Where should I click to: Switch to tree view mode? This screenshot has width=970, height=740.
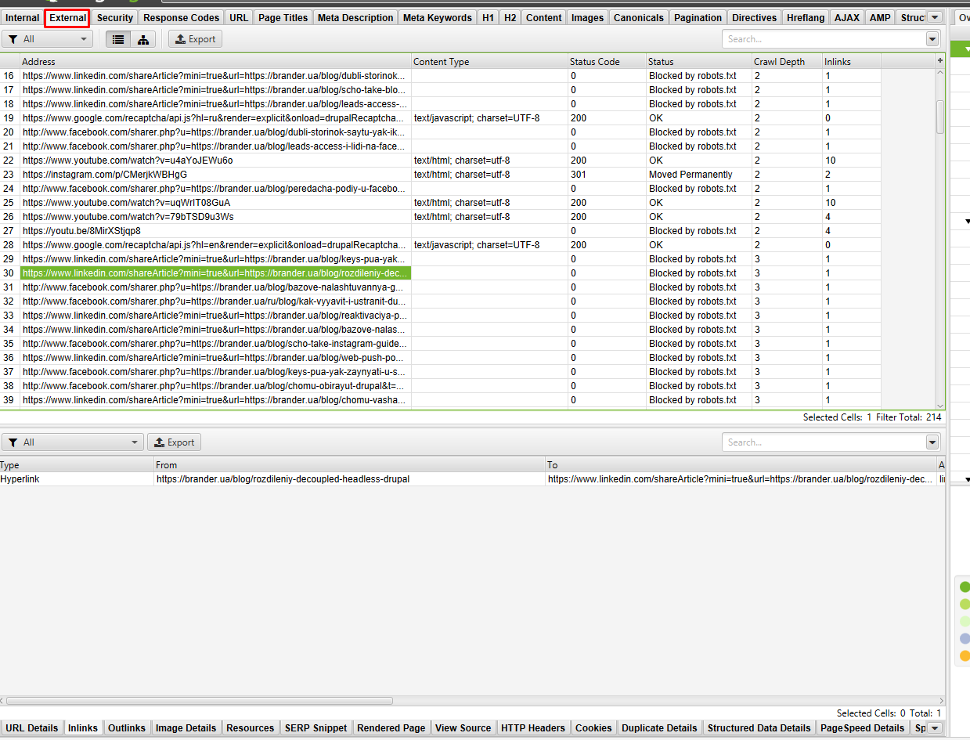(x=142, y=39)
